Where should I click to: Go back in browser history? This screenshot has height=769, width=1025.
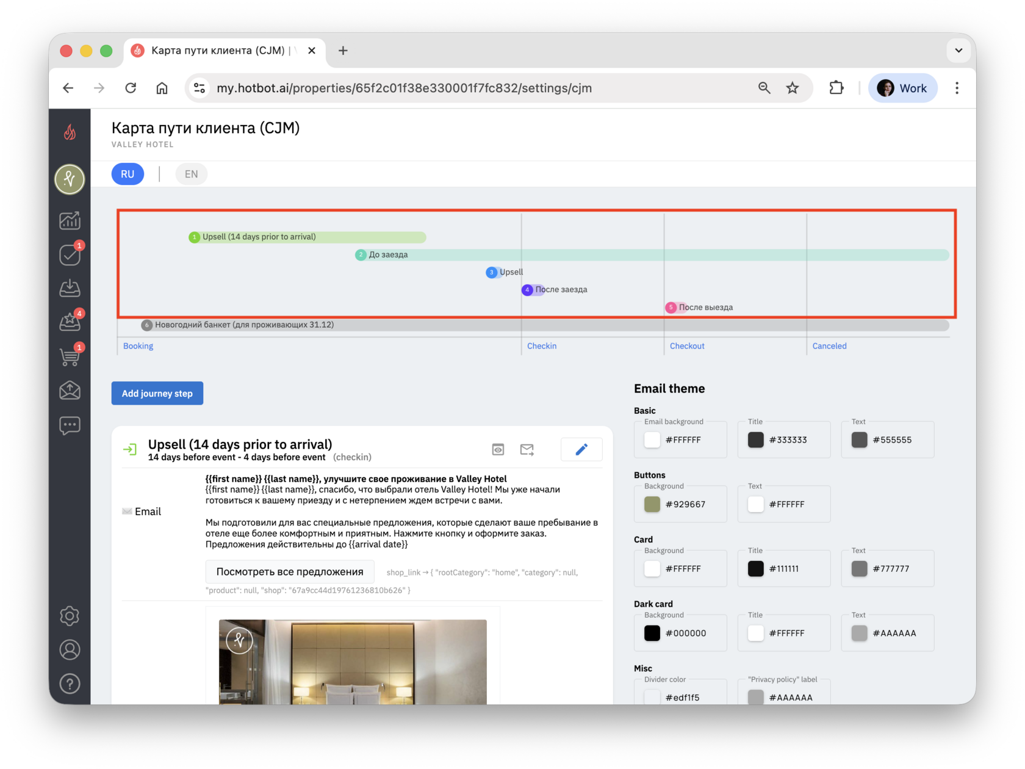[68, 88]
